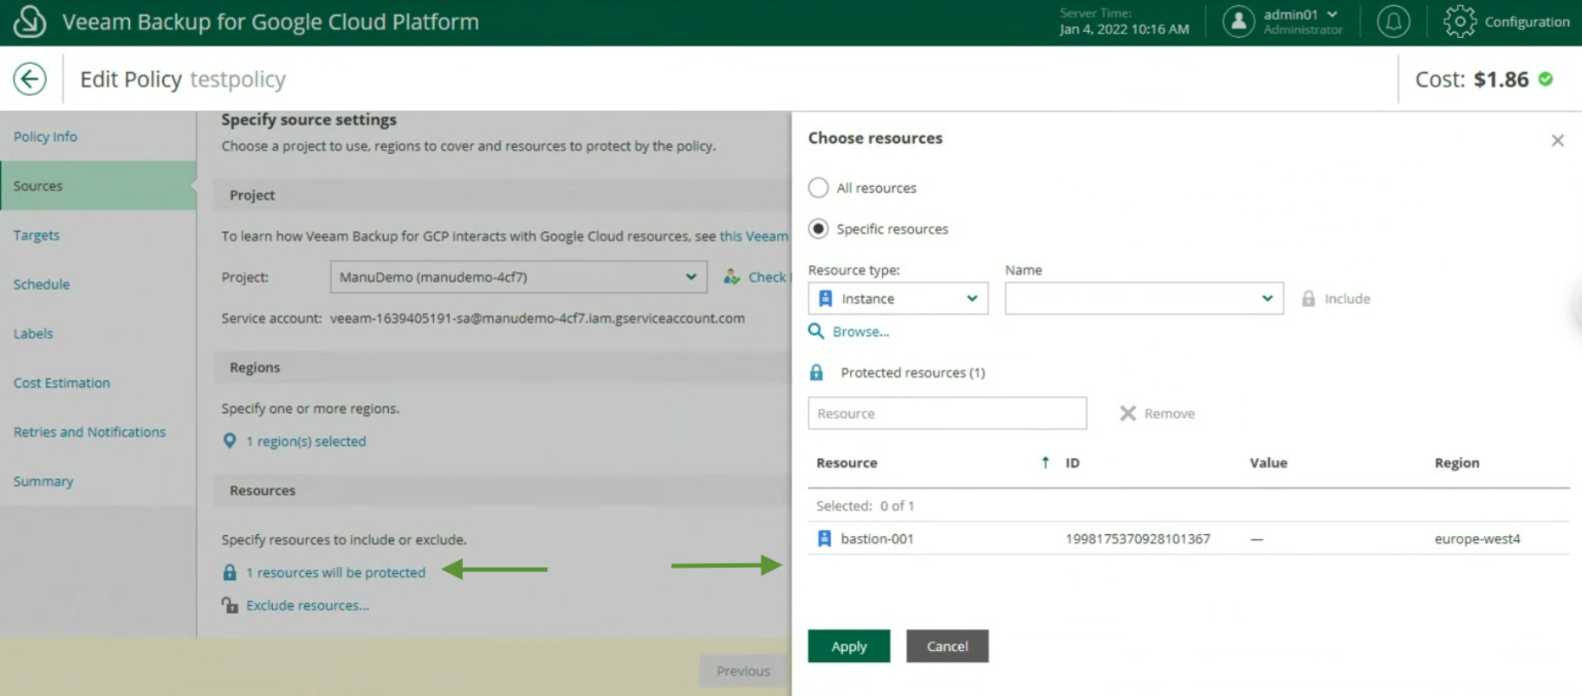Click the Exclude resources icon
This screenshot has height=696, width=1582.
coord(230,605)
